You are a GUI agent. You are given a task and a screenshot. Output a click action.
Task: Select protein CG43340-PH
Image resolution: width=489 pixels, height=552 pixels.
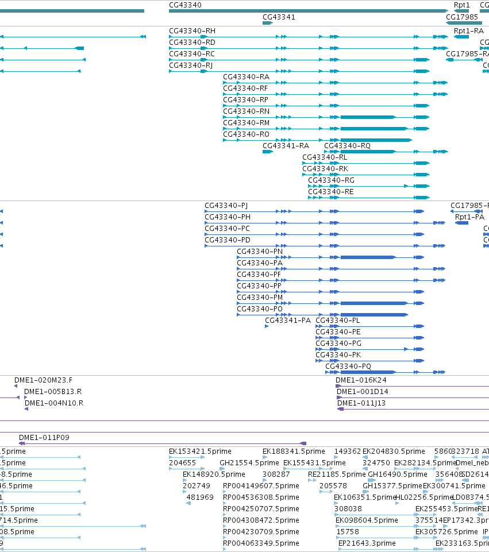pyautogui.click(x=228, y=217)
